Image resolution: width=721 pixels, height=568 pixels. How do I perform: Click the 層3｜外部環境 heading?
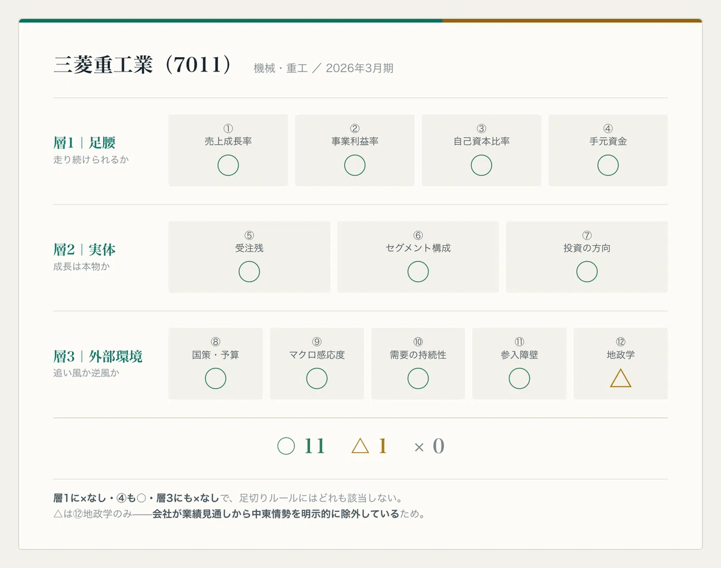coord(98,356)
